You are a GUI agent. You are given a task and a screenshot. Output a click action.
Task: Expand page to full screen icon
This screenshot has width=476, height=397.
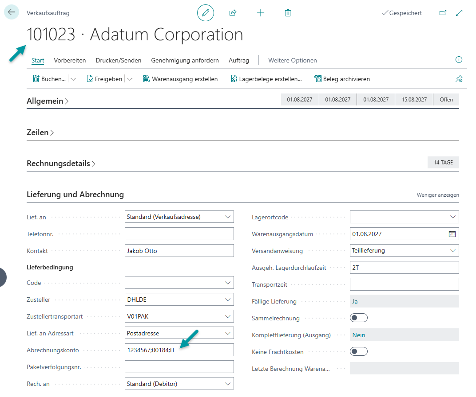click(x=459, y=13)
